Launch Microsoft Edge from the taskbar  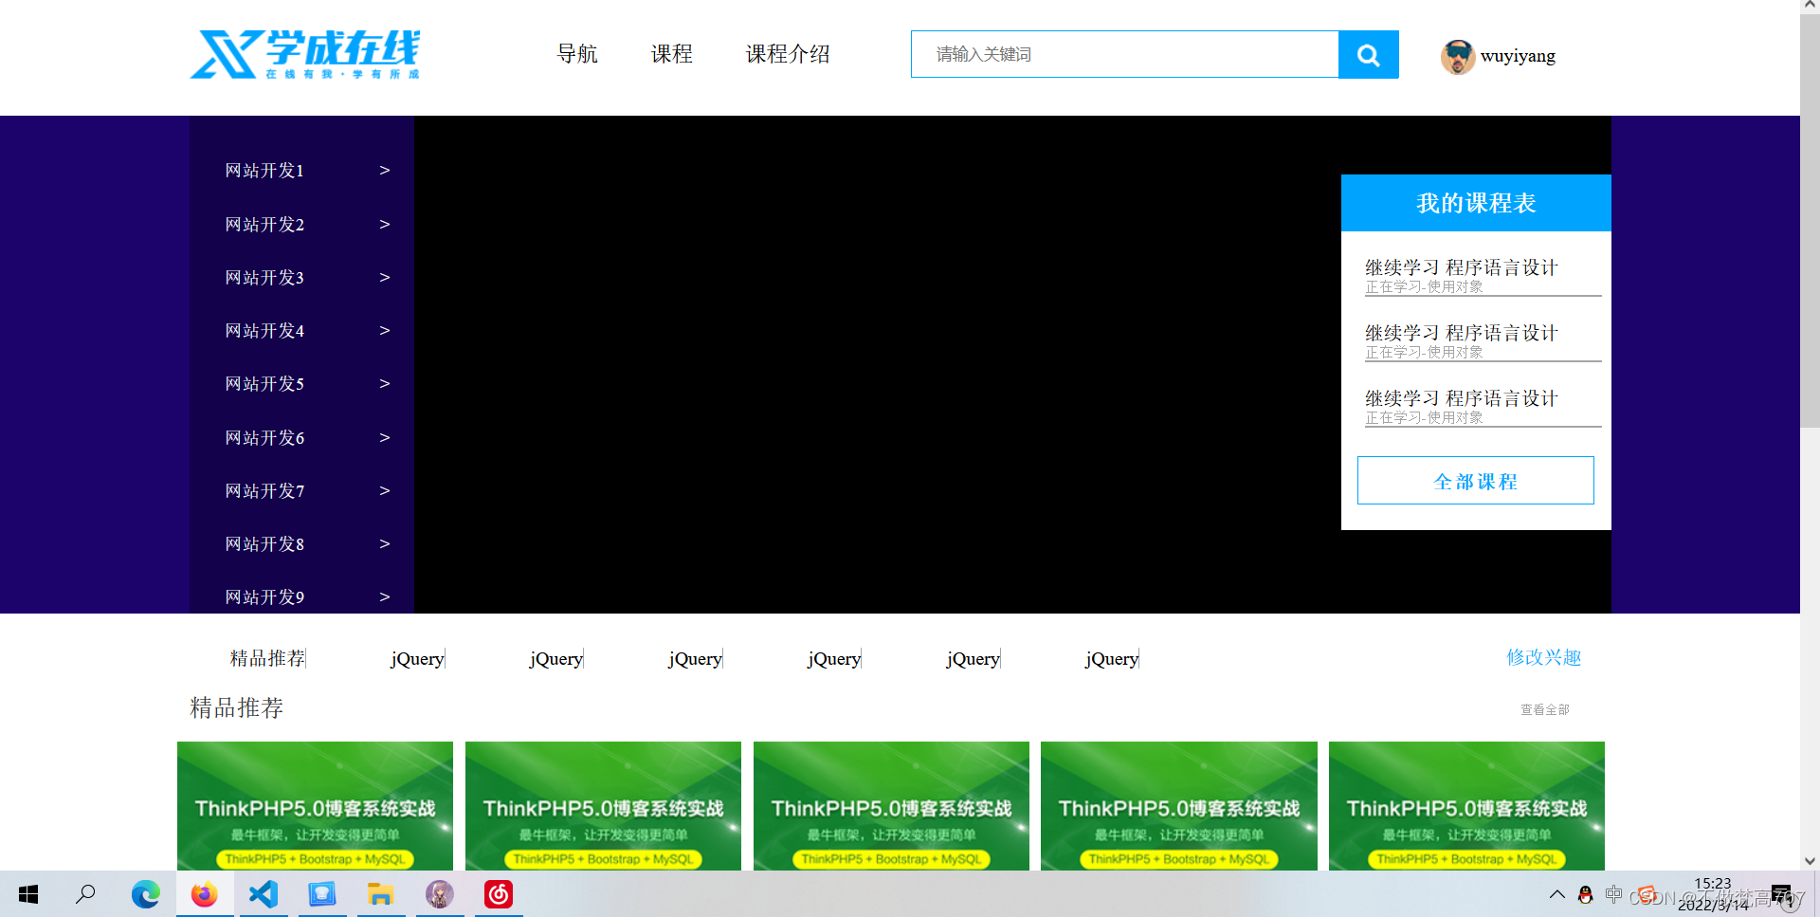tap(145, 894)
